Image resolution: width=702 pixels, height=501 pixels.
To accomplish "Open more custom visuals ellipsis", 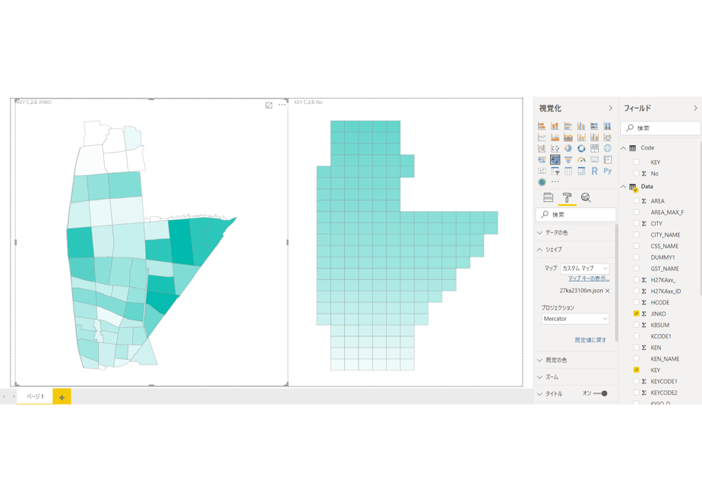I will click(x=555, y=182).
